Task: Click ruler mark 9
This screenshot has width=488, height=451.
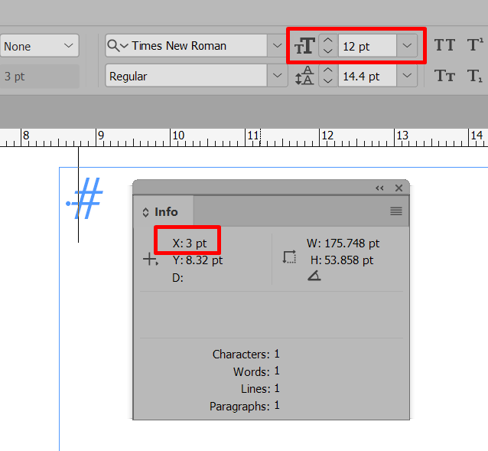Action: [101, 136]
